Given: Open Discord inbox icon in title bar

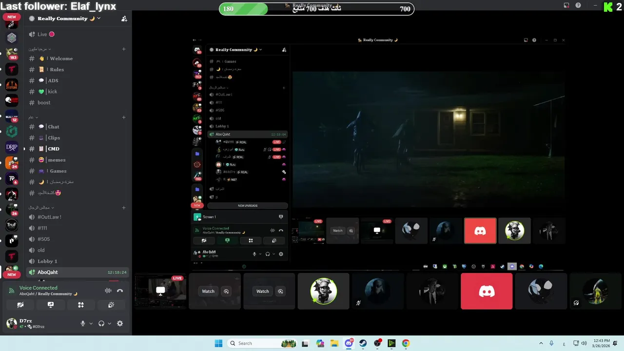Looking at the screenshot, I should [x=566, y=5].
